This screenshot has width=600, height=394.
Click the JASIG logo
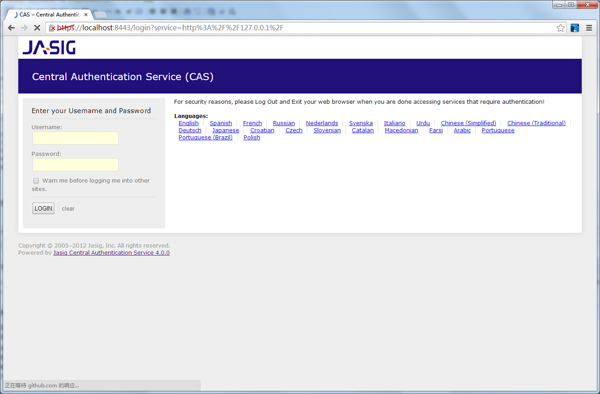point(49,47)
